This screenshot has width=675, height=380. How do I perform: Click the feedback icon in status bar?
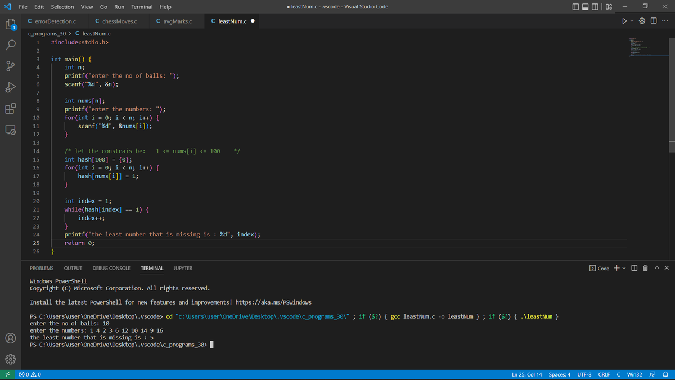tap(653, 374)
